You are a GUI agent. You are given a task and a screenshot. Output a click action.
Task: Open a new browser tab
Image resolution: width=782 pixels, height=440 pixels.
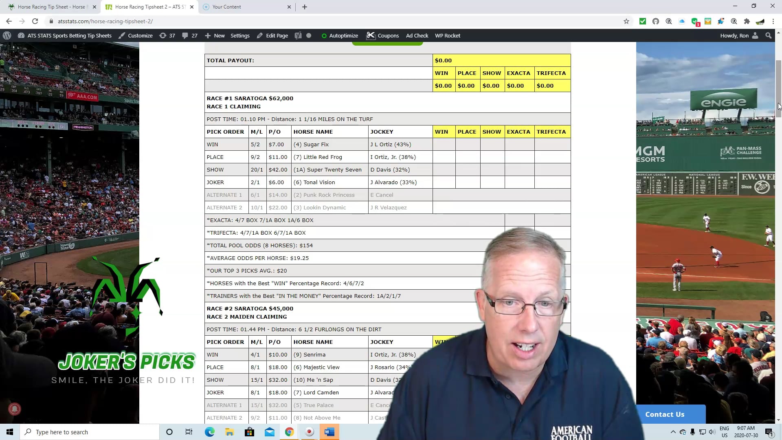tap(305, 7)
